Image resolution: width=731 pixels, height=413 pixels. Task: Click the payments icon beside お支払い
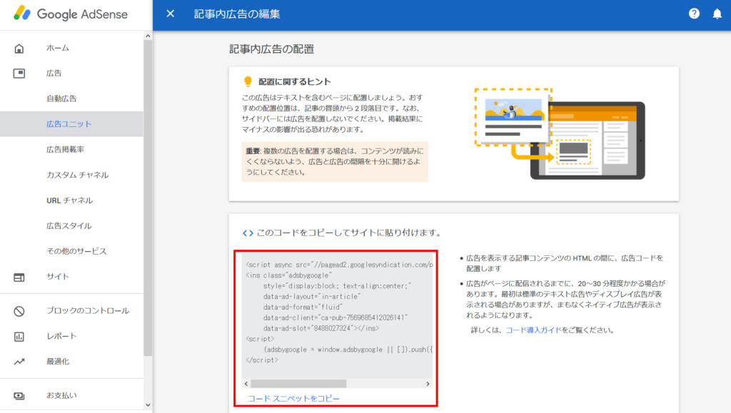click(x=19, y=396)
